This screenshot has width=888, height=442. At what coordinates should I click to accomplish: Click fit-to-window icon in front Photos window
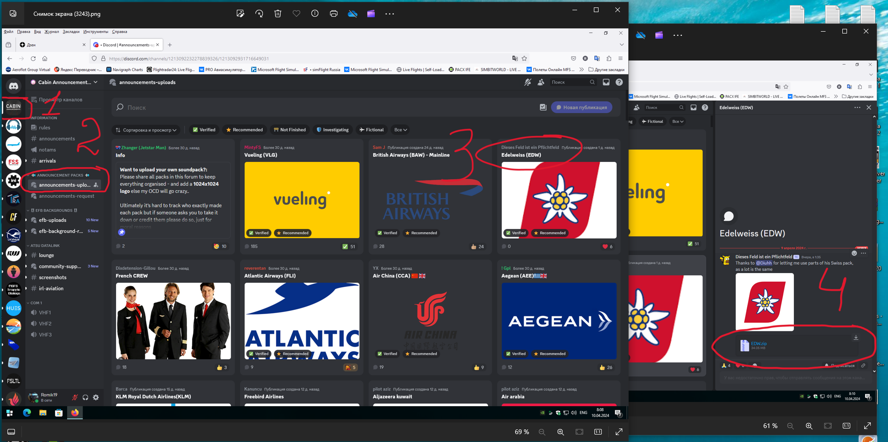point(579,432)
